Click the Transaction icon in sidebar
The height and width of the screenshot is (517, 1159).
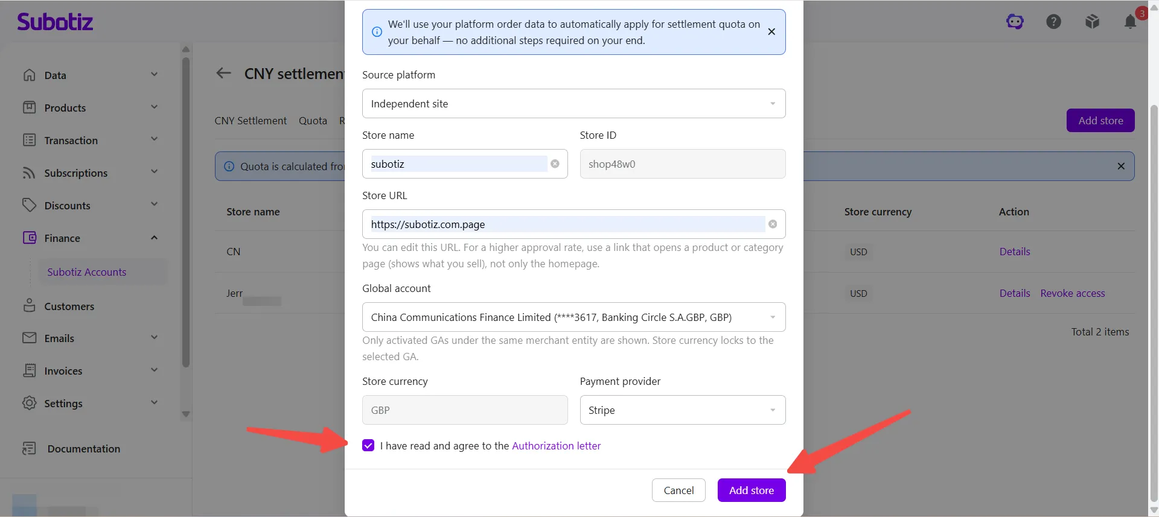(x=29, y=140)
